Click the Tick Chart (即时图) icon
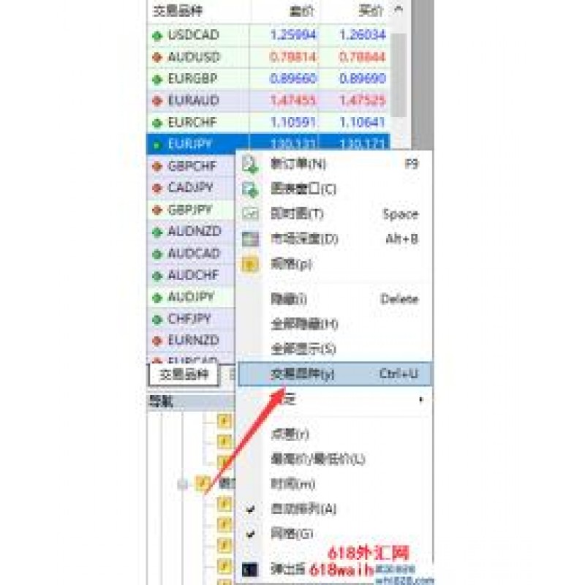 coord(250,214)
